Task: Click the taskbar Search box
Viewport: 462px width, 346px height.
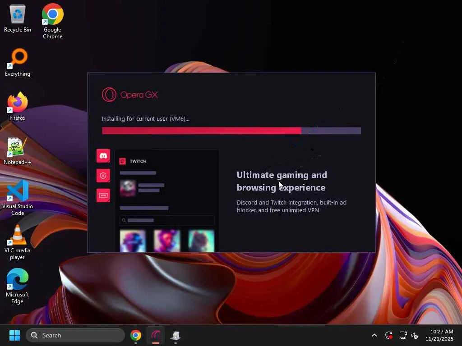Action: tap(75, 335)
